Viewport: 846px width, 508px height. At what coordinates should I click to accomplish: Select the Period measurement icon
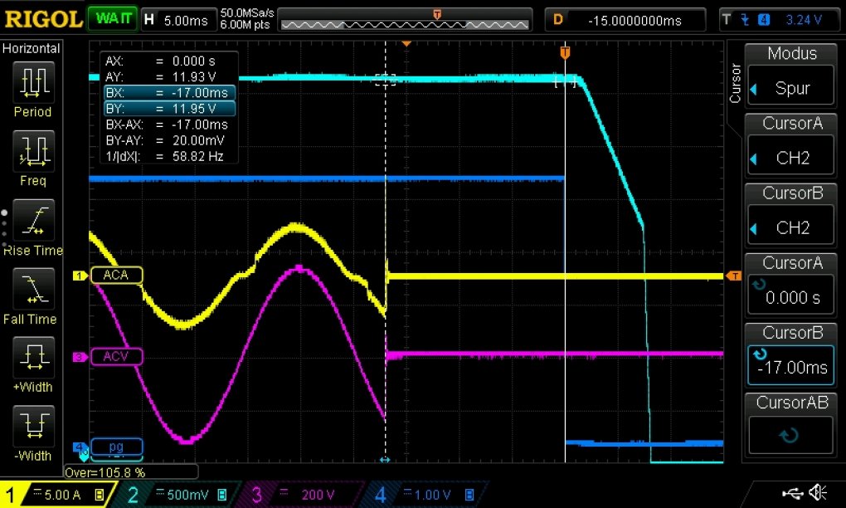click(x=33, y=82)
